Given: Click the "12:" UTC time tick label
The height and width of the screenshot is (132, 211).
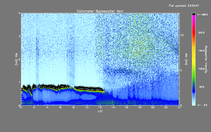Looking at the screenshot, I should (x=100, y=107).
